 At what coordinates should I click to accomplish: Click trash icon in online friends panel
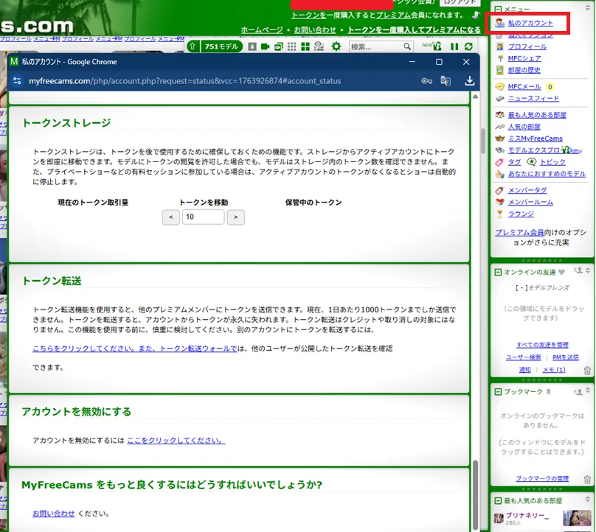point(587,370)
